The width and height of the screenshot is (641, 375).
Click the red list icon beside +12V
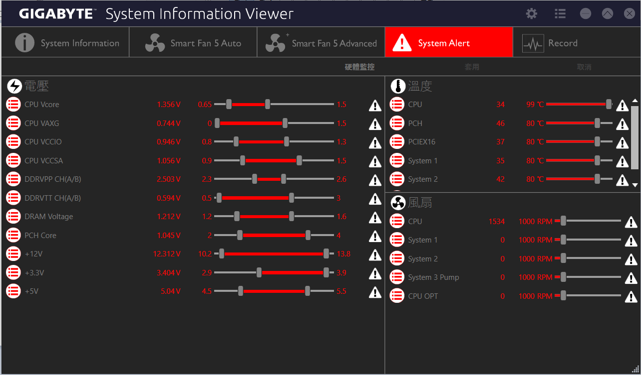click(x=13, y=254)
